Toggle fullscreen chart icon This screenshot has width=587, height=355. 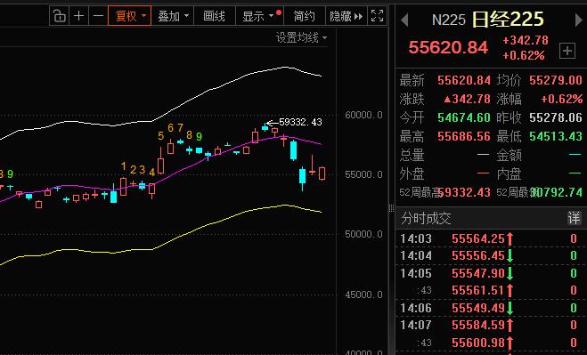coord(377,16)
